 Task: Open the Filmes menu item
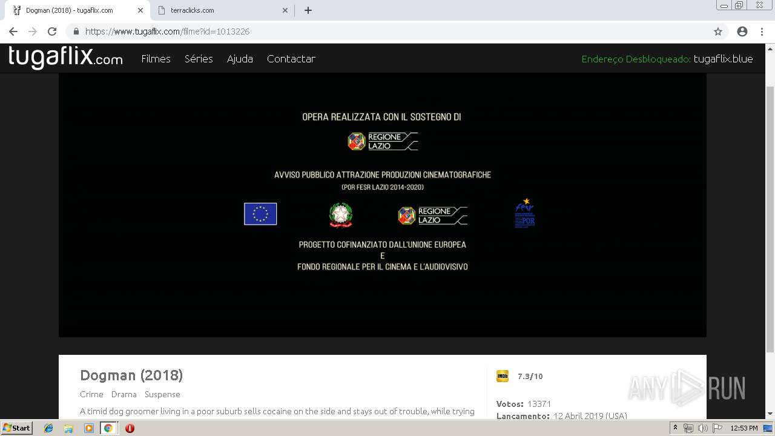click(x=156, y=59)
